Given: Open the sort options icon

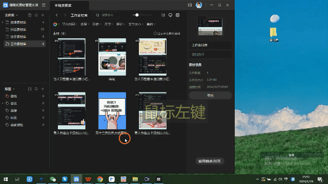Looking at the screenshot, I should pos(163,15).
